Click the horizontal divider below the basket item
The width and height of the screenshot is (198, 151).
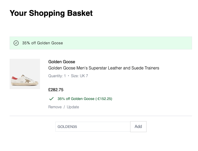point(101,116)
